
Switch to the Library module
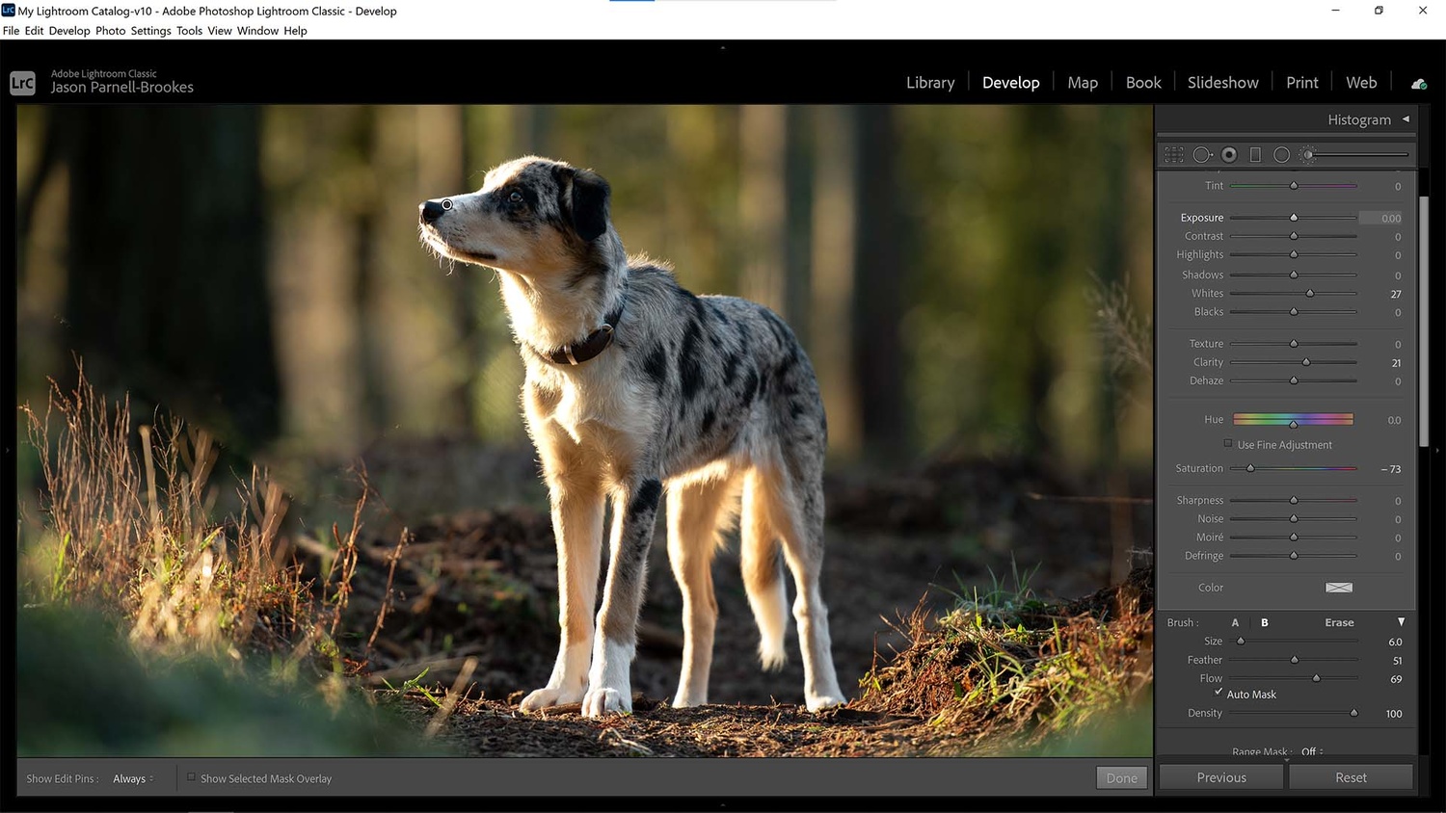coord(930,83)
